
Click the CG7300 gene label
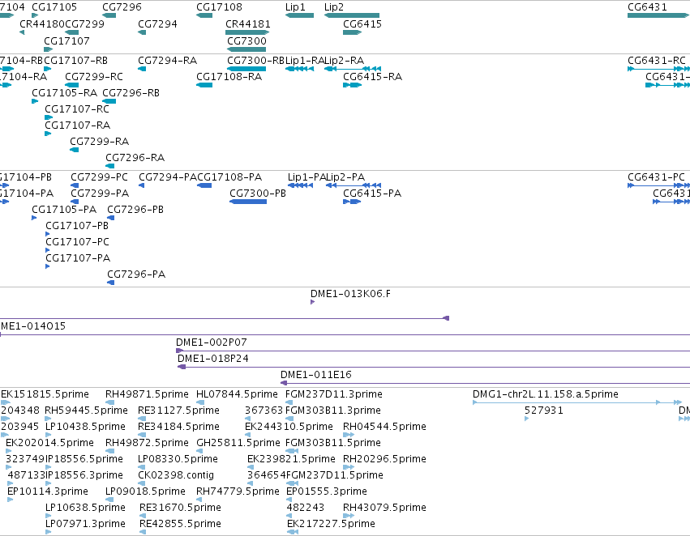(x=246, y=40)
